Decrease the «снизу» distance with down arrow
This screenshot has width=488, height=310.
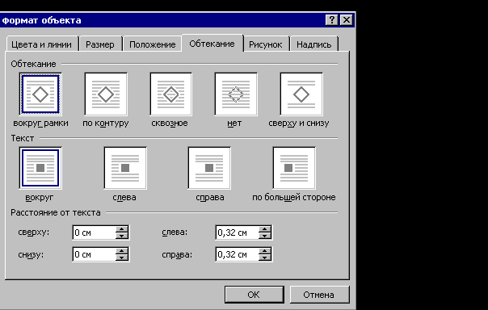(x=122, y=258)
